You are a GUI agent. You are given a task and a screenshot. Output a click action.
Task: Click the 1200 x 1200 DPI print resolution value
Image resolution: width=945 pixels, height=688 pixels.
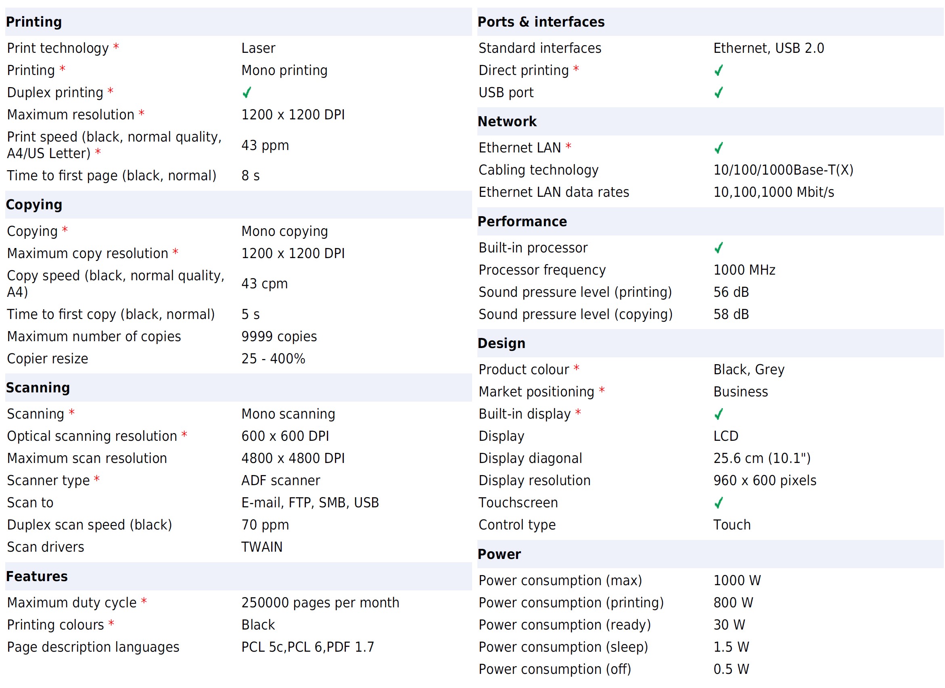tap(293, 115)
